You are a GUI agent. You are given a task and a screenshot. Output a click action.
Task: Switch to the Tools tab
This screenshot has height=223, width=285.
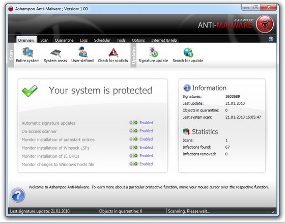(x=121, y=40)
